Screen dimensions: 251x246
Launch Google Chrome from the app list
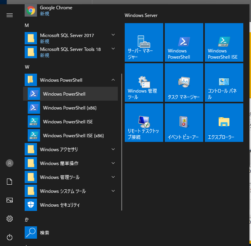click(70, 10)
